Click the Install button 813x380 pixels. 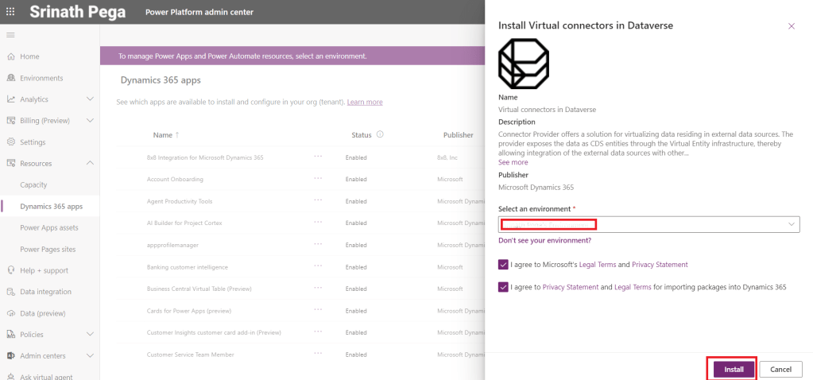733,370
